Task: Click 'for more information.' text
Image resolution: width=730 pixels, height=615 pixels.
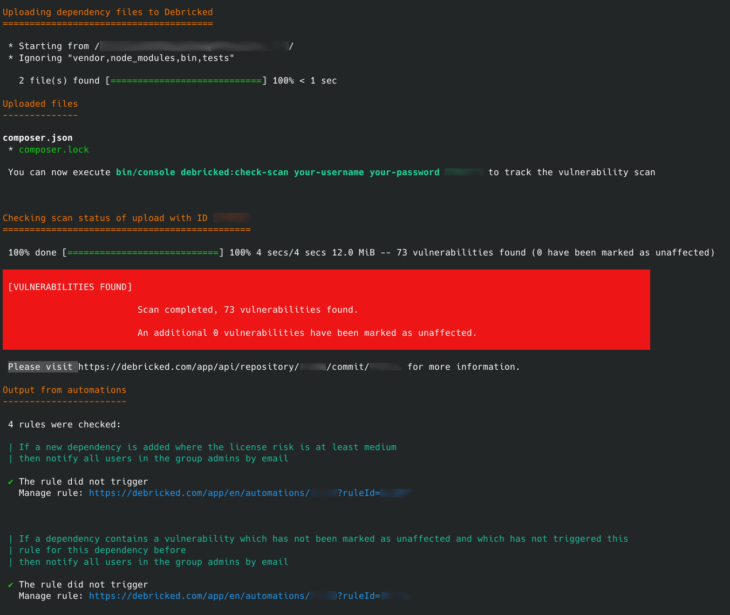Action: point(464,367)
